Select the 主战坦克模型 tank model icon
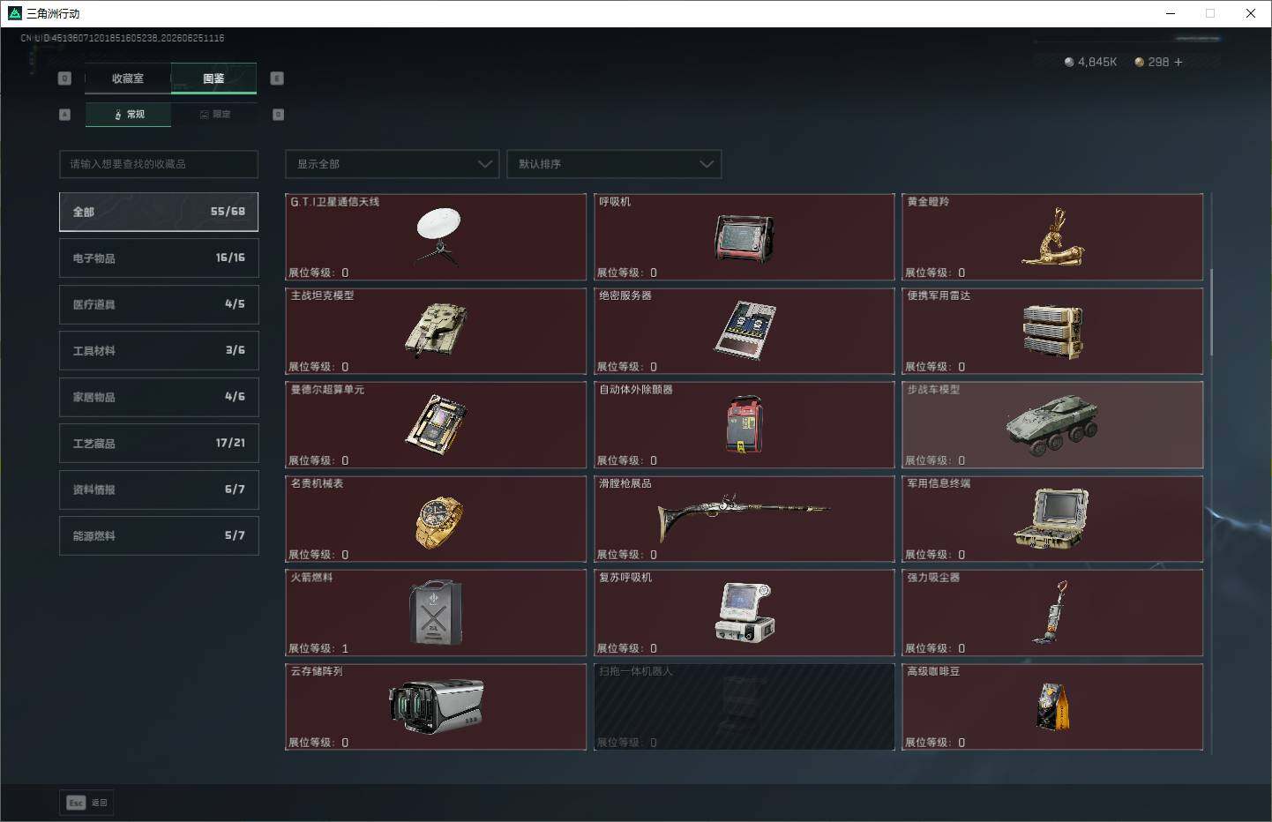The width and height of the screenshot is (1272, 822). (436, 330)
